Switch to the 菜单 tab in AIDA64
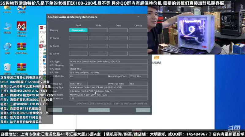 (x=42, y=42)
